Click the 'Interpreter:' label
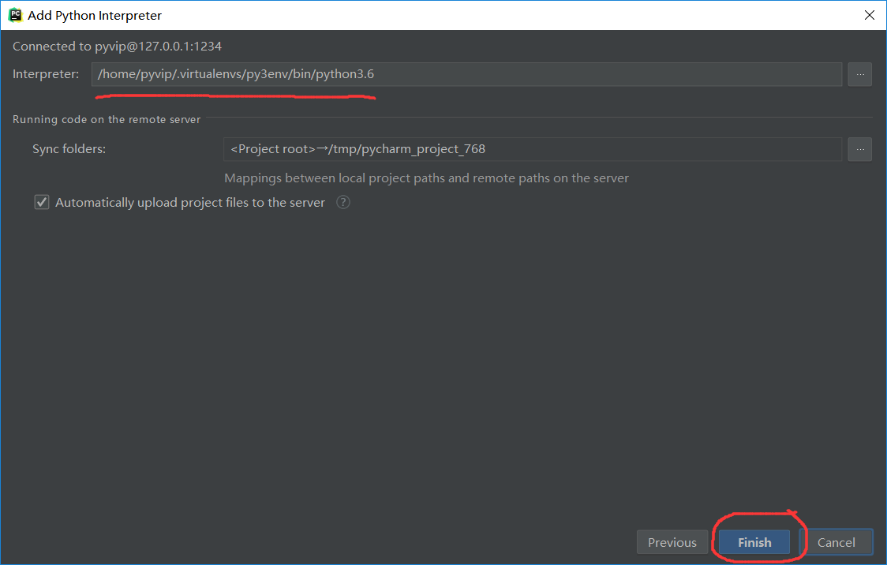 tap(46, 74)
